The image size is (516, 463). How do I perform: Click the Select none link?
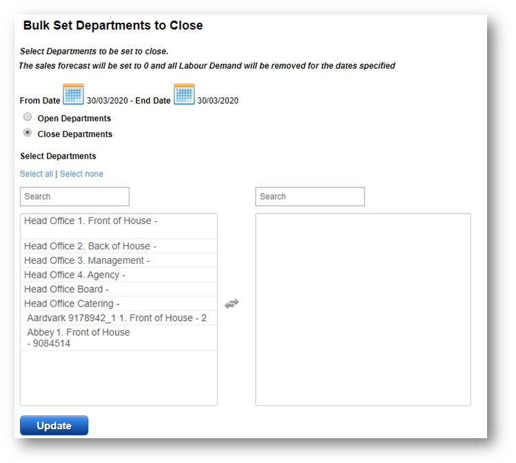tap(81, 174)
